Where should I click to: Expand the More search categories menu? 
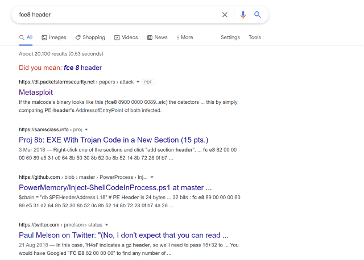pos(185,37)
